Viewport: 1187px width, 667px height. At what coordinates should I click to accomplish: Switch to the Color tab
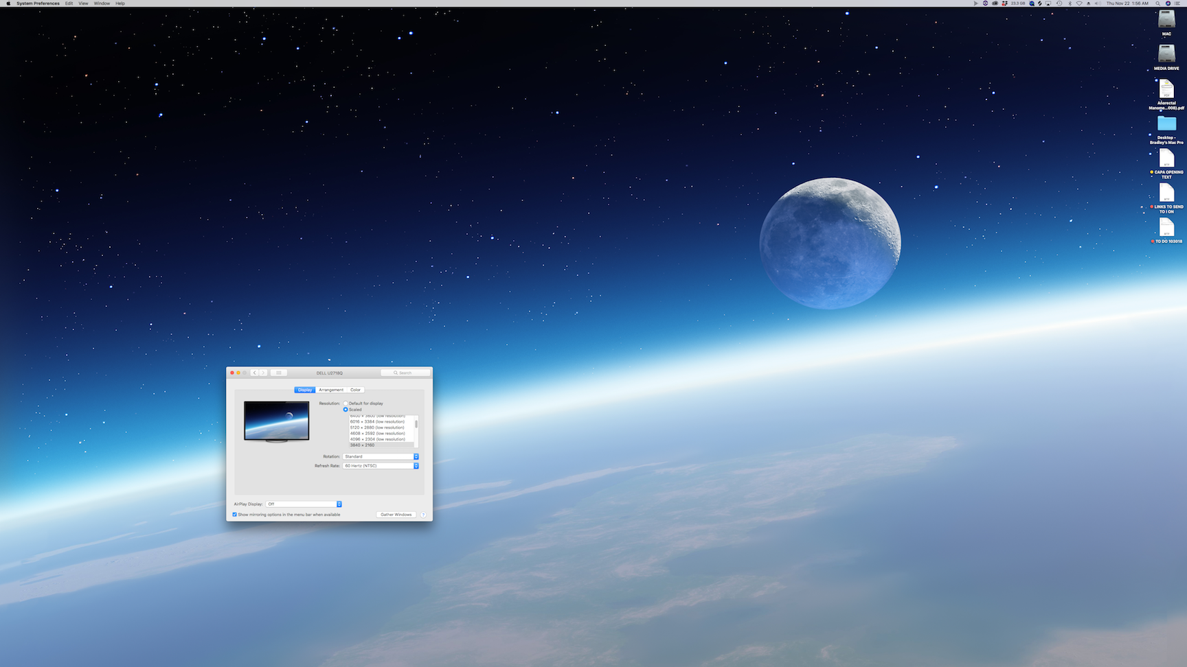click(355, 390)
